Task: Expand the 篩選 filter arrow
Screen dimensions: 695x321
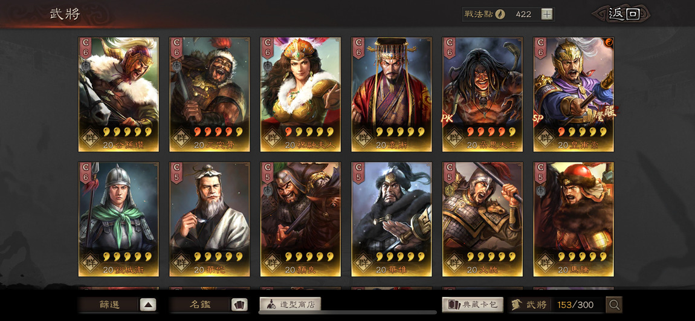Action: tap(148, 305)
